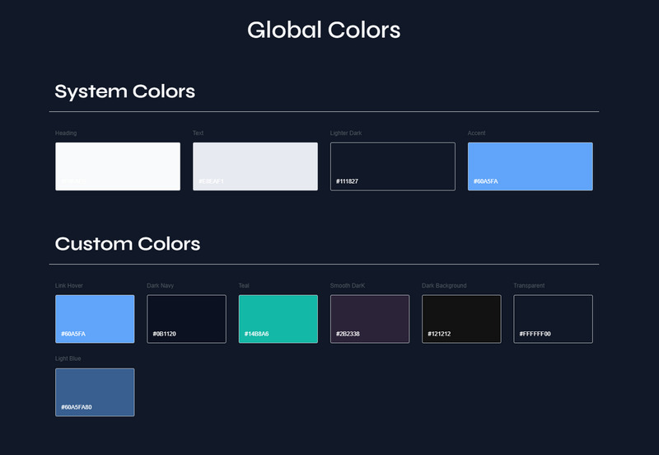The height and width of the screenshot is (455, 659).
Task: Select the Light Blue color swatch
Action: [x=95, y=392]
